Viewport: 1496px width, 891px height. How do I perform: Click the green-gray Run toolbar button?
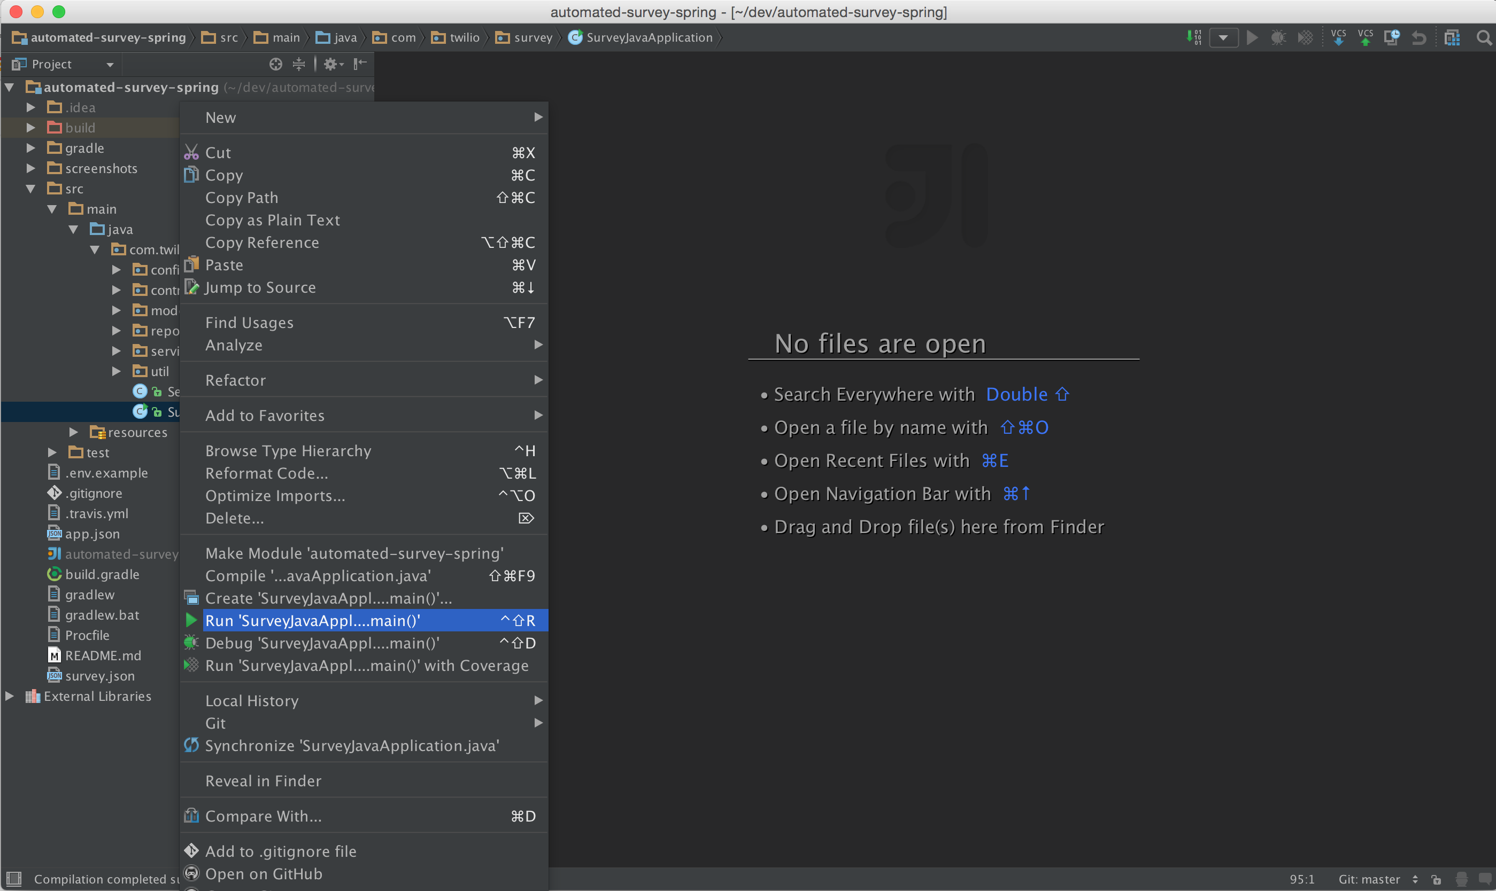(x=1252, y=38)
